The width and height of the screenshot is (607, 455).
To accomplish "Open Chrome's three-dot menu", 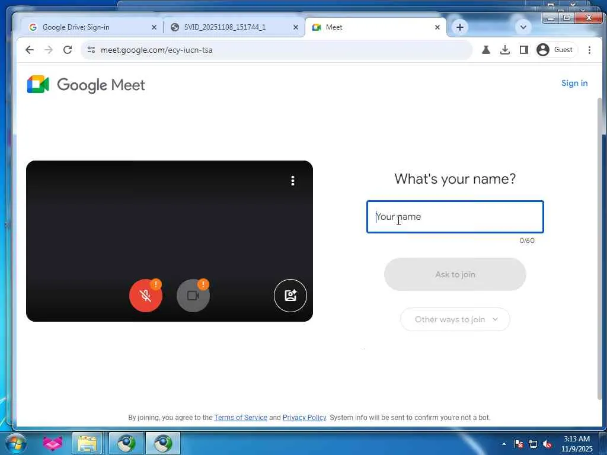I will 589,50.
